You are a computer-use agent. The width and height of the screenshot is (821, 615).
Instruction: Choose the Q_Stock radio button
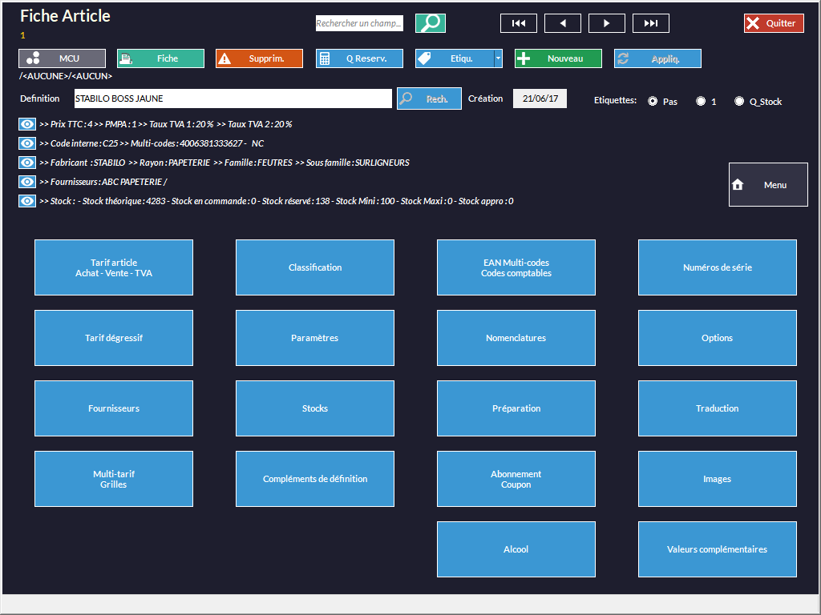point(739,102)
